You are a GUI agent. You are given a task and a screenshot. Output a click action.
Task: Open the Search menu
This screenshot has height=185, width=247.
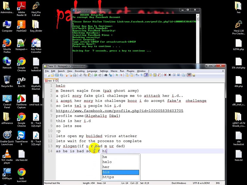point(61,71)
